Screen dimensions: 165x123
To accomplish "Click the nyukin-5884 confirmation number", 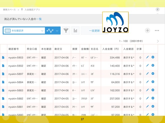I will coord(16,82).
